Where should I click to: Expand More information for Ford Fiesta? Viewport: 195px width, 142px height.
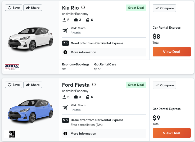coord(104,134)
